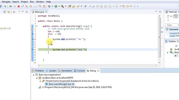
Task: Open the dropdown beside the pencil icon
Action: pyautogui.click(x=81, y=6)
